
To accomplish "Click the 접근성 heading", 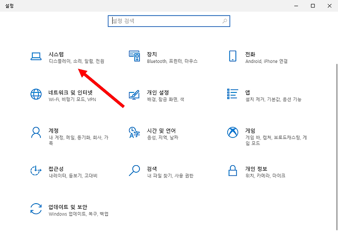I will (56, 169).
